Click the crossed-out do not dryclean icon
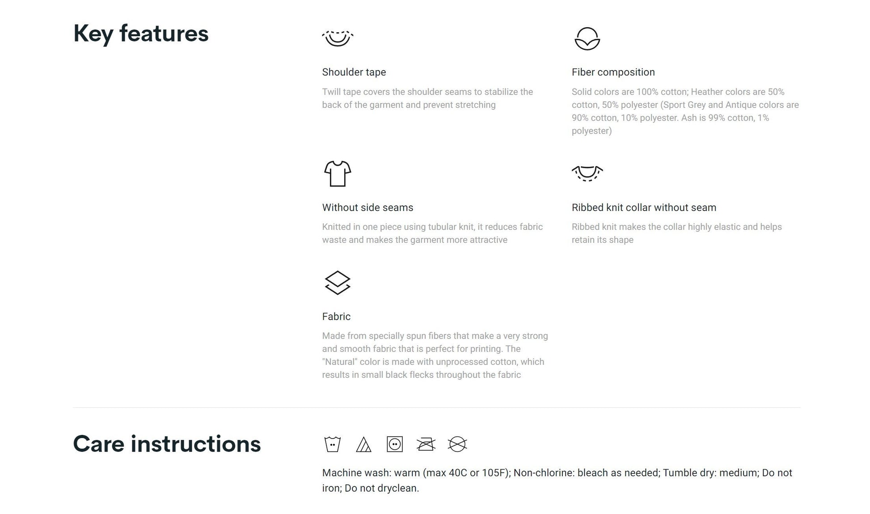This screenshot has height=514, width=870. click(x=457, y=444)
